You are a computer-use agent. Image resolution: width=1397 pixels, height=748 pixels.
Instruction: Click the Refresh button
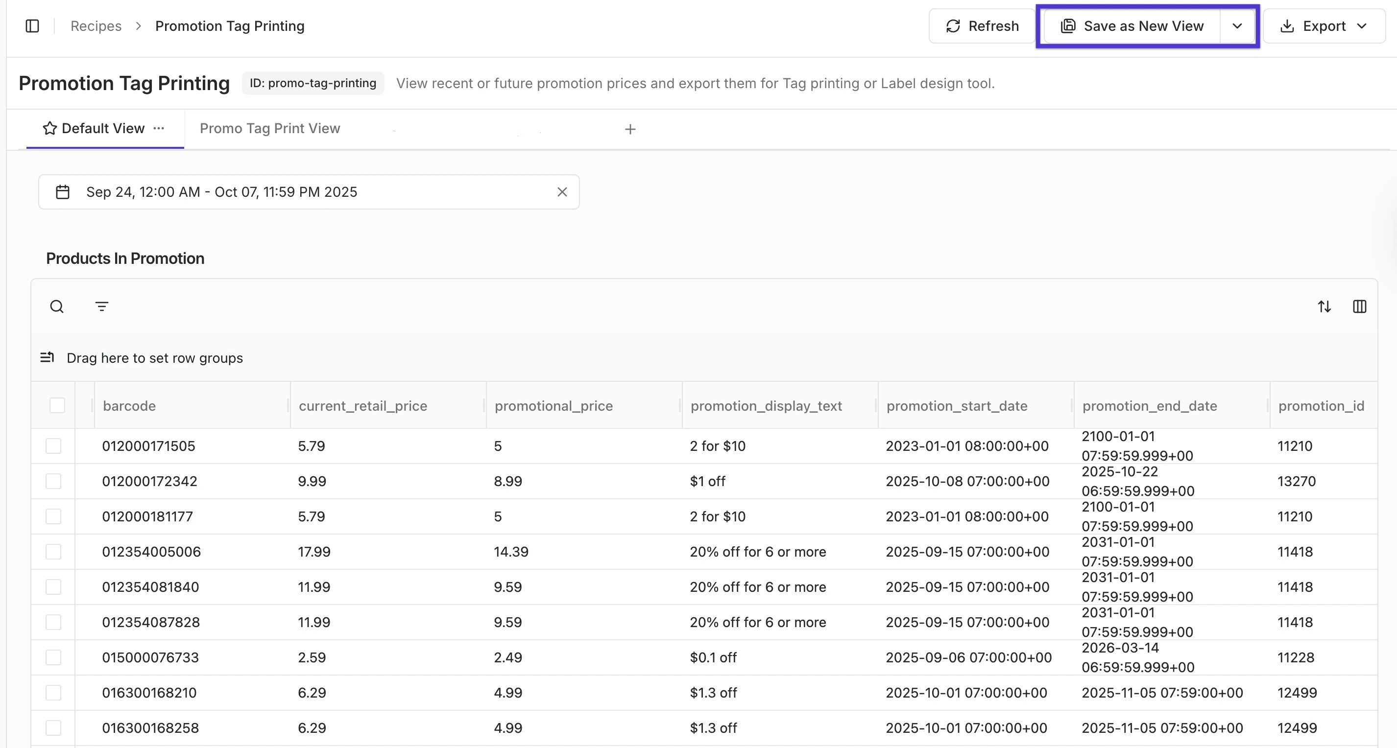coord(982,26)
